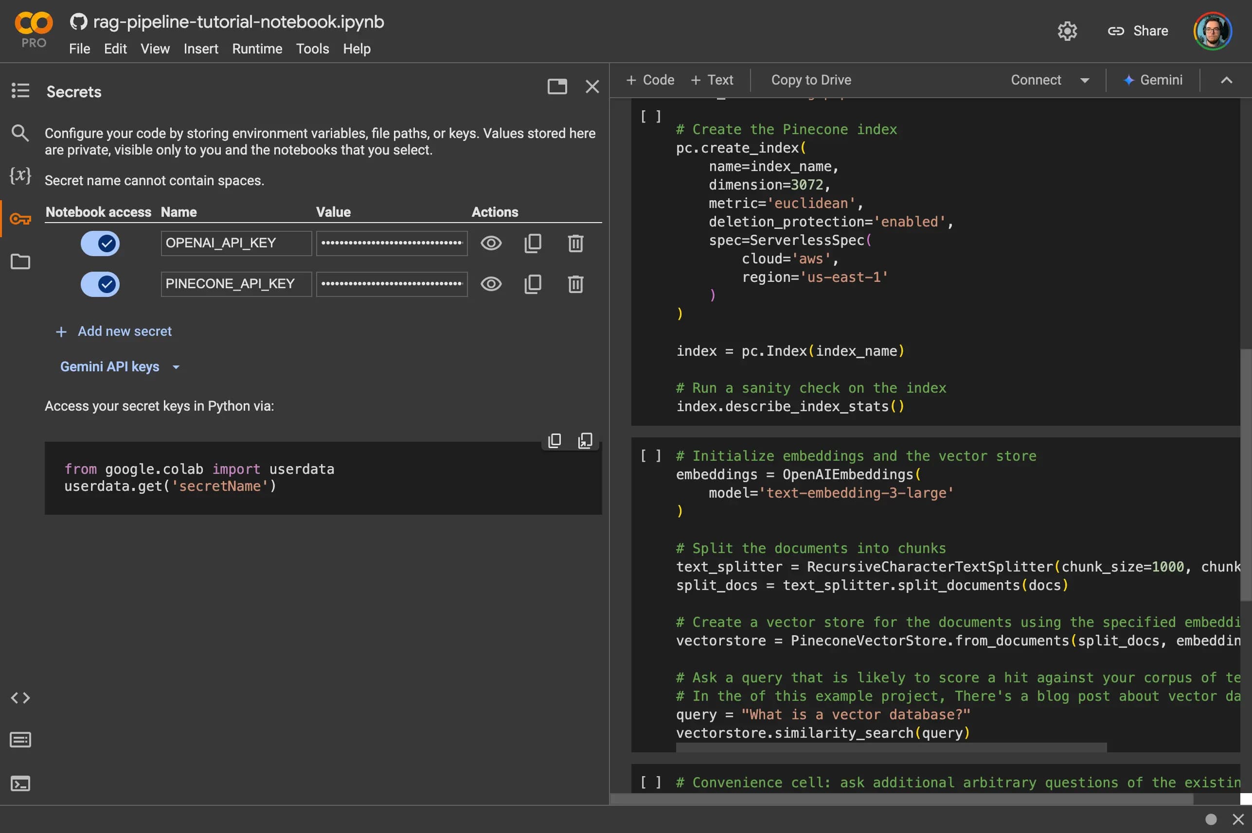The width and height of the screenshot is (1252, 833).
Task: Open Find and replace sidebar icon
Action: (20, 133)
